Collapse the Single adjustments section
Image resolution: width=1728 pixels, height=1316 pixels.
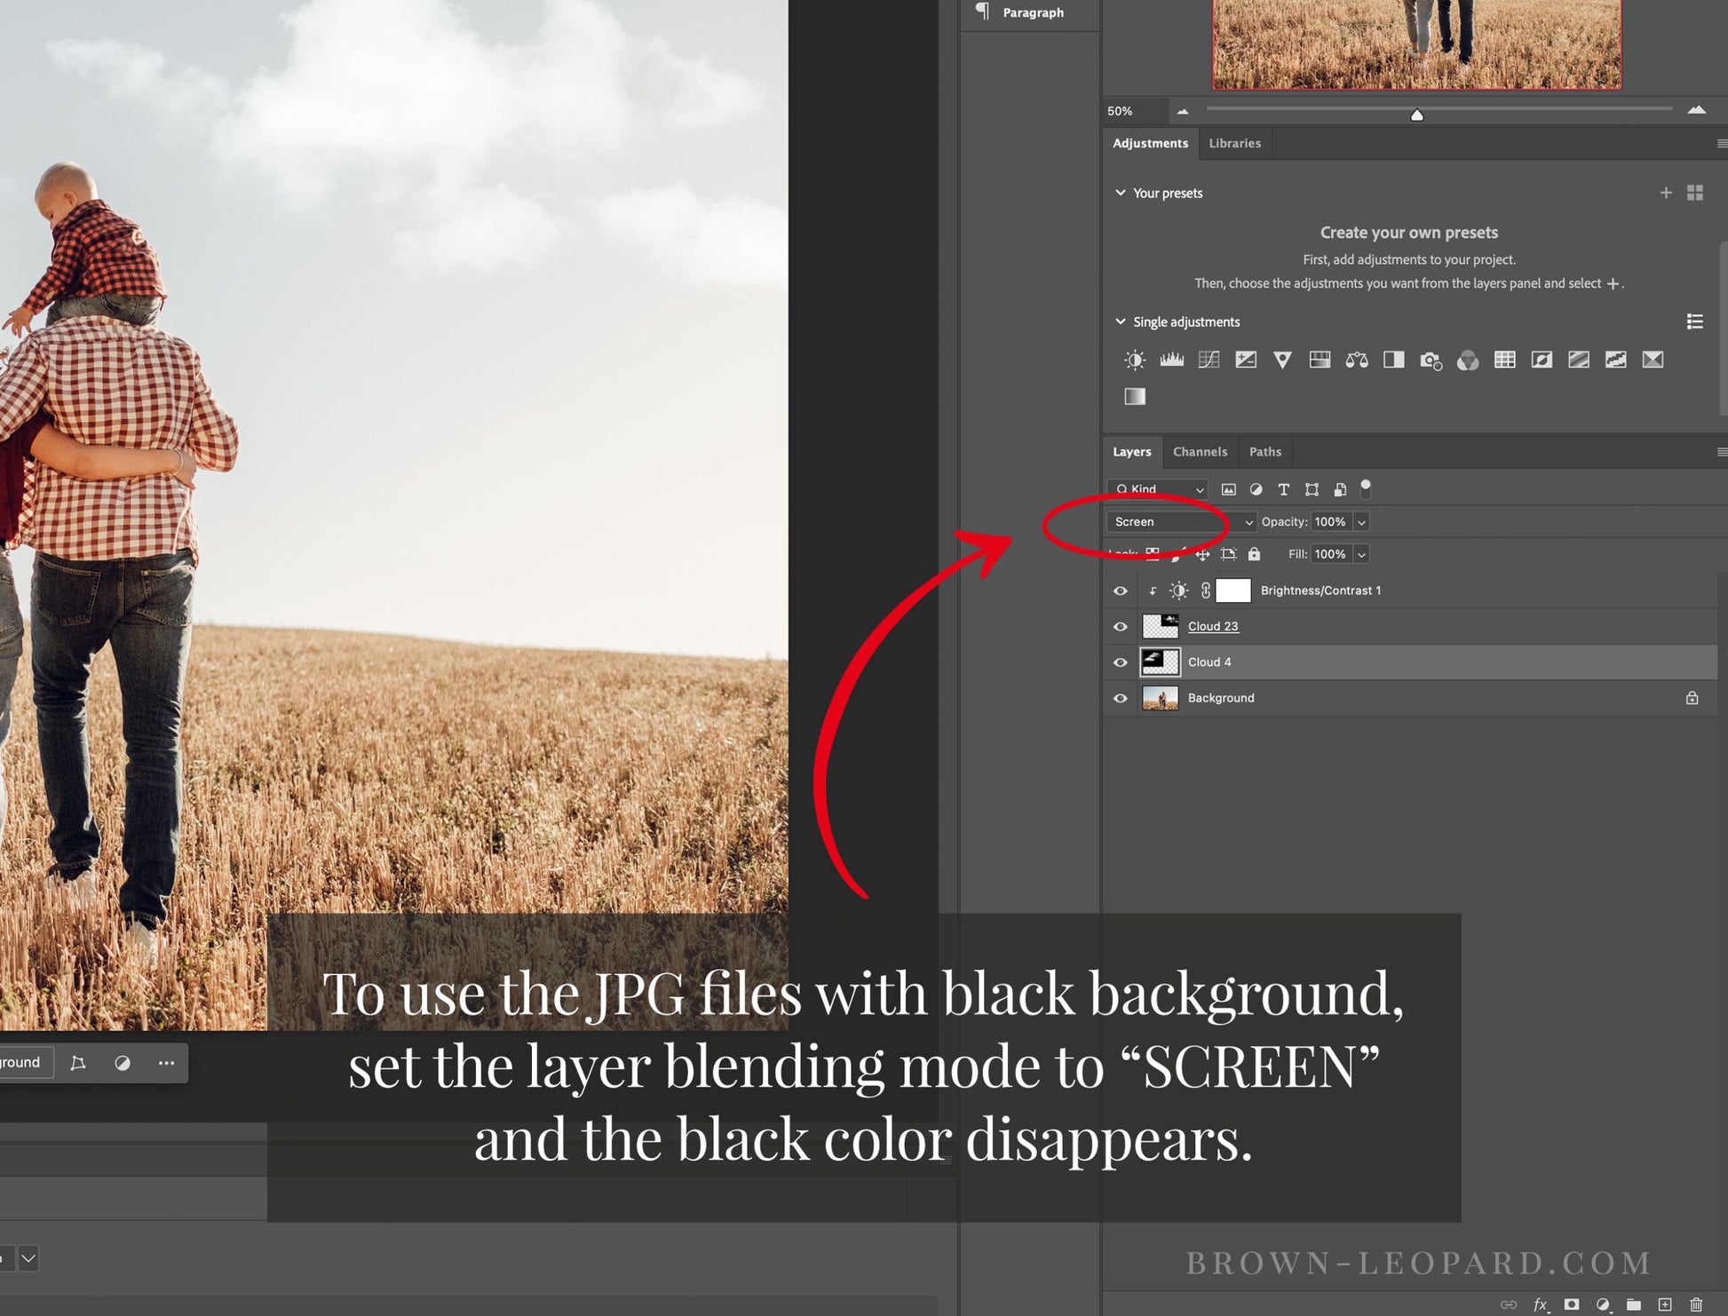tap(1121, 321)
